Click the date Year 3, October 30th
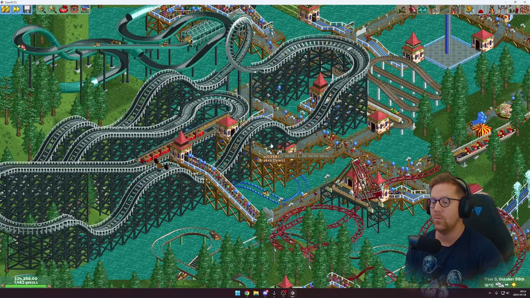 (504, 279)
